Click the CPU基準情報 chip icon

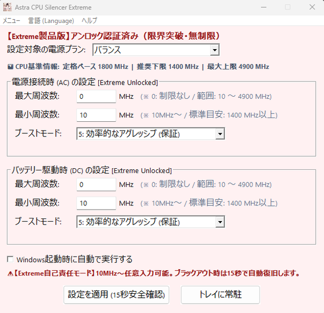pyautogui.click(x=10, y=67)
